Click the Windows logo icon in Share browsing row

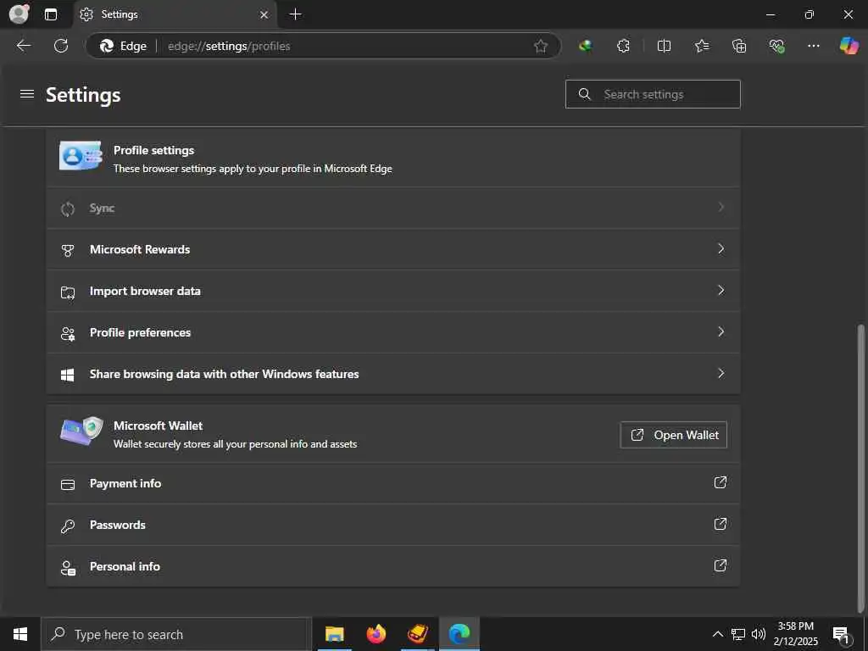coord(68,375)
